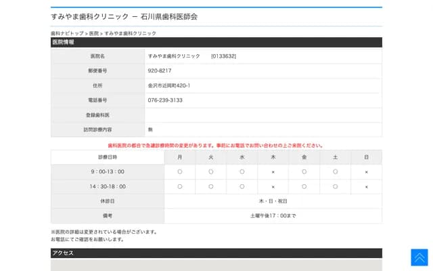Click the postal code 920-8217
Viewport: 433px width, 271px height.
160,70
